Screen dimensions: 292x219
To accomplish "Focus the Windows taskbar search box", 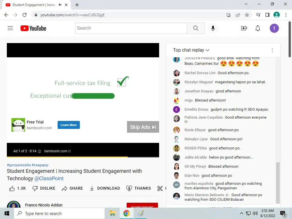I will pyautogui.click(x=59, y=213).
